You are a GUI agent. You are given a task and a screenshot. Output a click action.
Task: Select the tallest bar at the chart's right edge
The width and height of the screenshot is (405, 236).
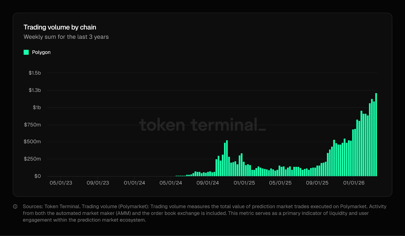pos(376,134)
